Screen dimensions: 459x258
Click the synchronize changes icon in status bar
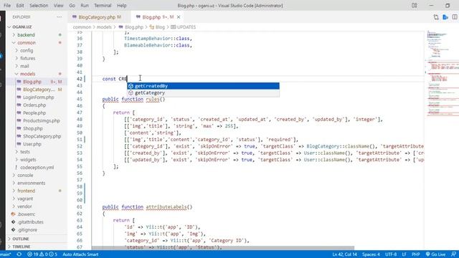pos(19,254)
